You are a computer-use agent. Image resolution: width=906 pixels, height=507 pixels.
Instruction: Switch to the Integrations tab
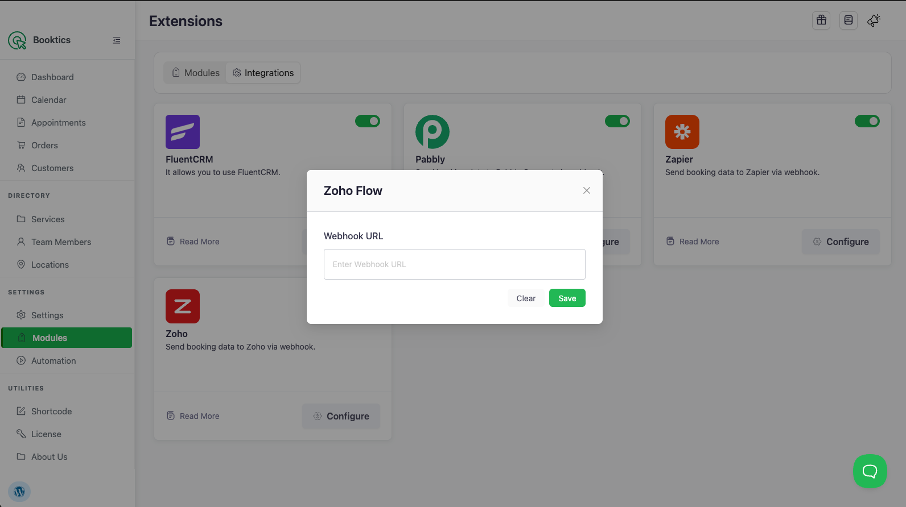tap(263, 73)
